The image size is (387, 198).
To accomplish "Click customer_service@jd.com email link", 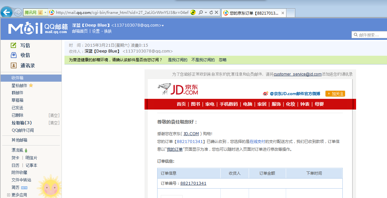I will (x=297, y=74).
